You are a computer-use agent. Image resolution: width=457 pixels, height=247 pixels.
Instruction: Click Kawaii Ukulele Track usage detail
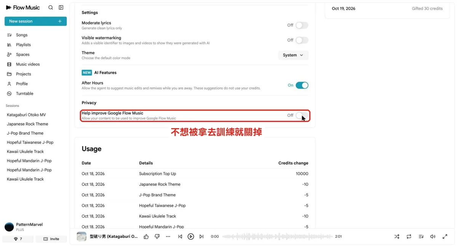click(158, 216)
